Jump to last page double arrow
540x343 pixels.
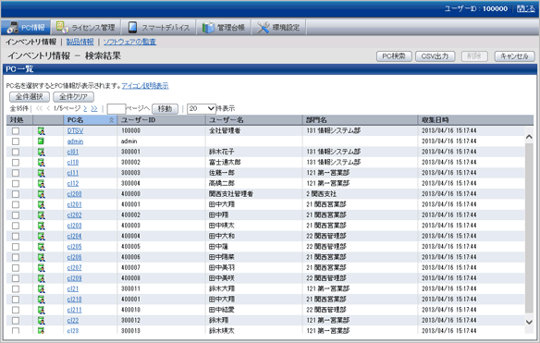tap(94, 109)
